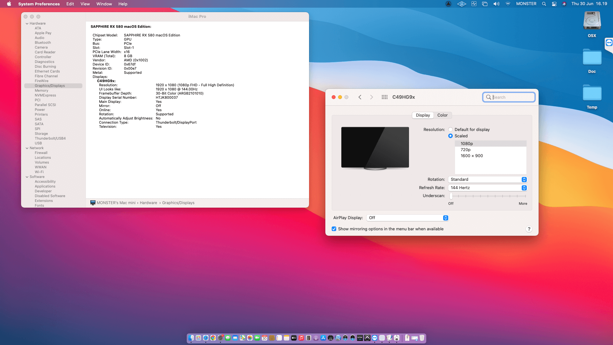613x345 pixels.
Task: Click the Wi-Fi status icon
Action: pyautogui.click(x=508, y=4)
